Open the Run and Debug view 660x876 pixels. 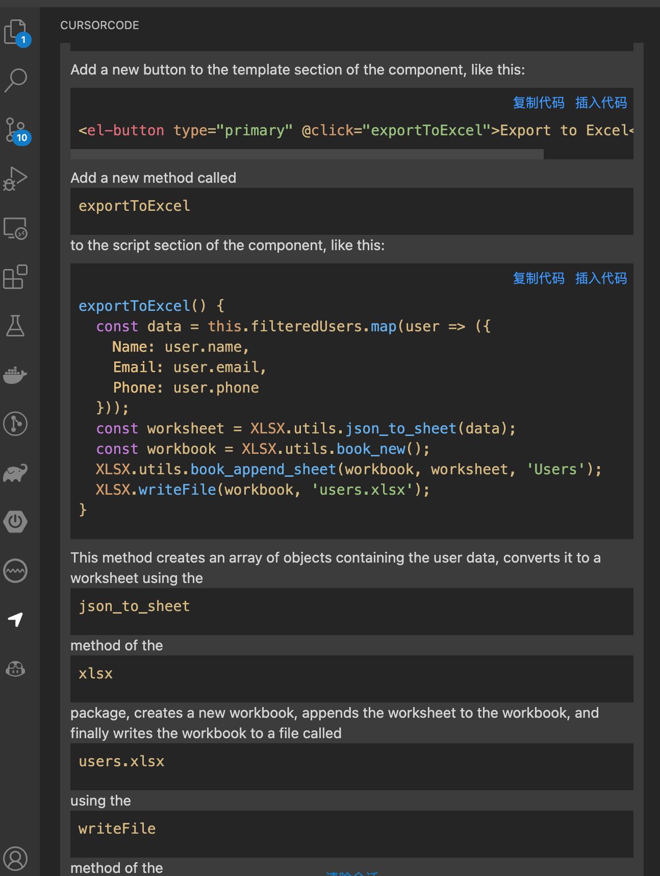(16, 179)
